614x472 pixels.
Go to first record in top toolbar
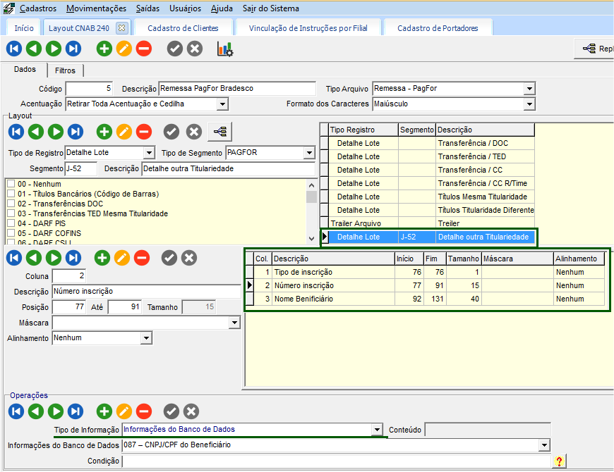(13, 49)
